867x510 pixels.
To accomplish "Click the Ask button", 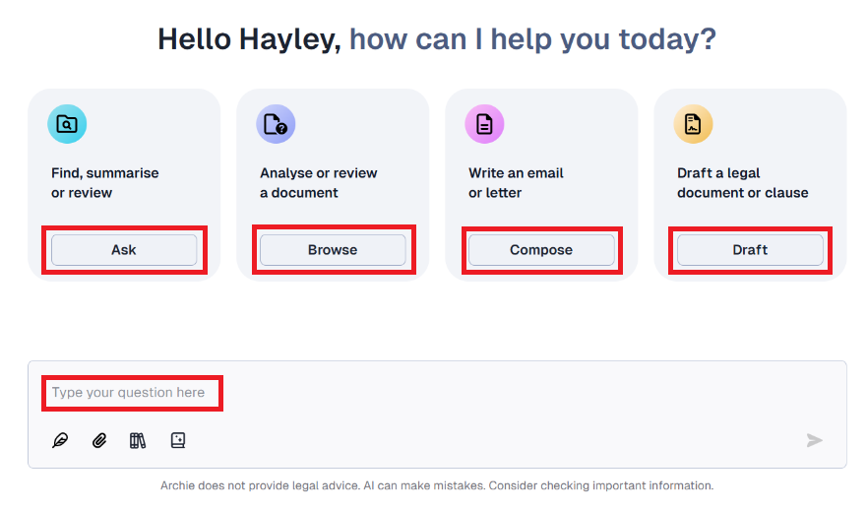I will 124,250.
